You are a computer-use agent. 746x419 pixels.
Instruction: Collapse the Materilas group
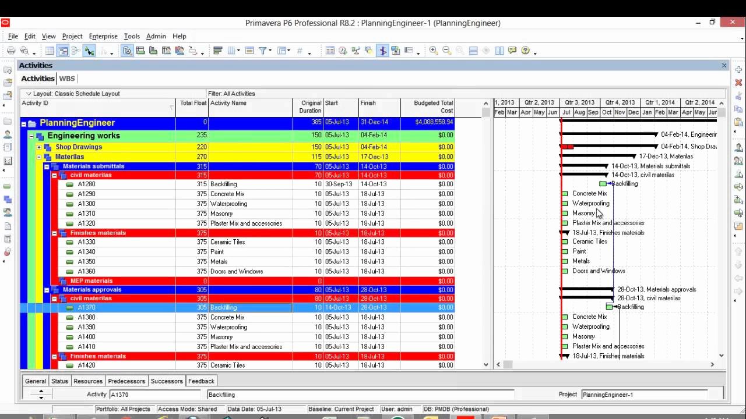point(39,157)
